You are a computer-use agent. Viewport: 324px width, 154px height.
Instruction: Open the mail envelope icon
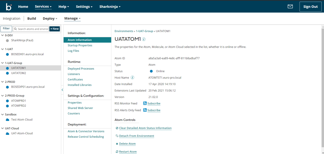click(290, 7)
